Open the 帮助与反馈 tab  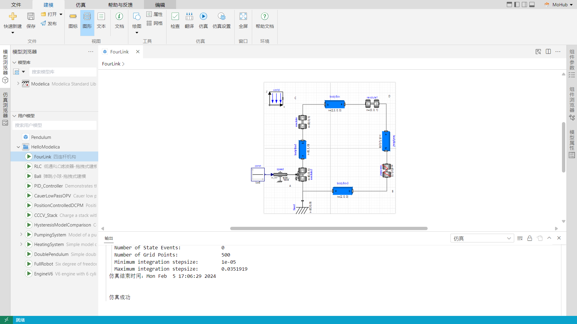click(120, 5)
